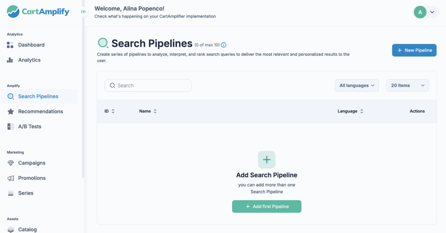
Task: Open the All languages dropdown
Action: (x=357, y=85)
